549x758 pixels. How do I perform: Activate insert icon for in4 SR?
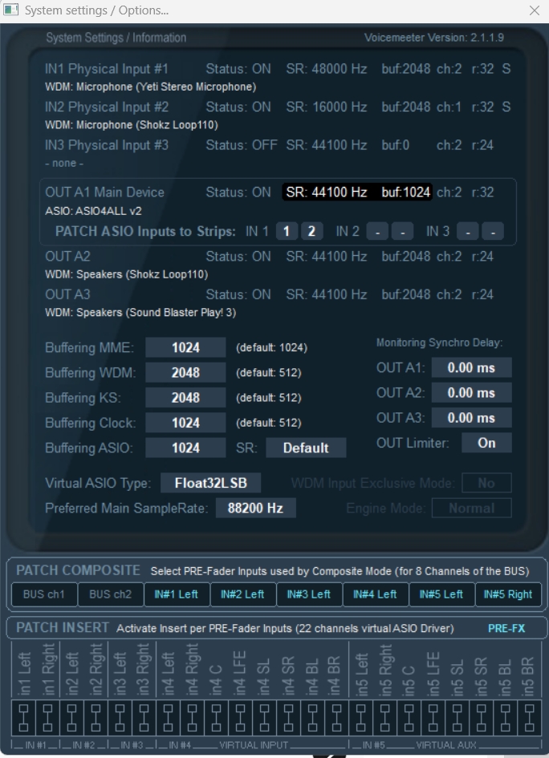click(x=288, y=717)
